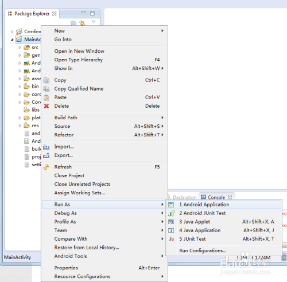Maximize the Package Explorer view
287x282 pixels.
click(x=92, y=13)
